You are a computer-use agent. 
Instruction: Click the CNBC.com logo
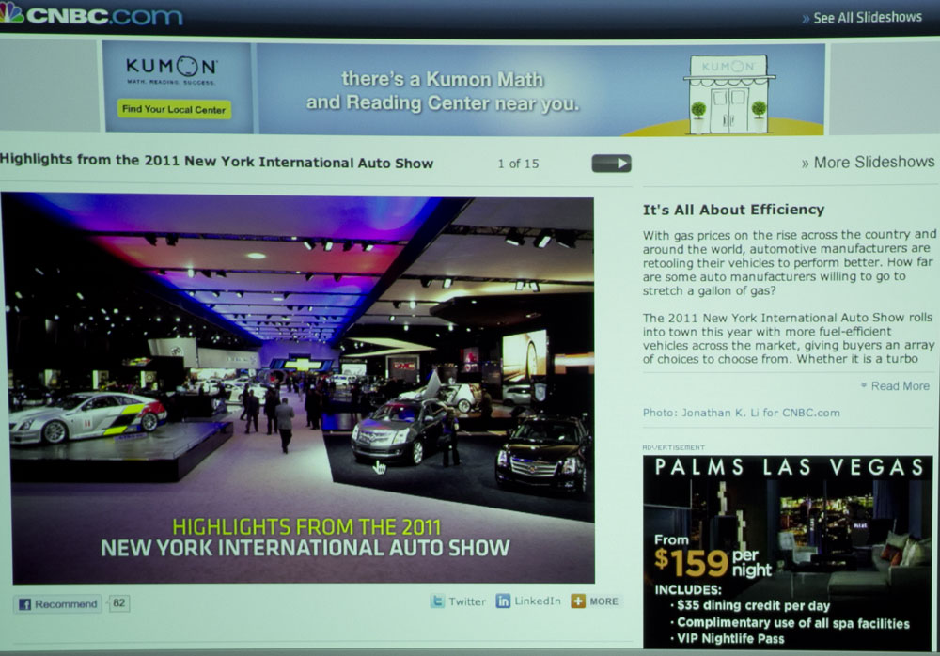(91, 14)
